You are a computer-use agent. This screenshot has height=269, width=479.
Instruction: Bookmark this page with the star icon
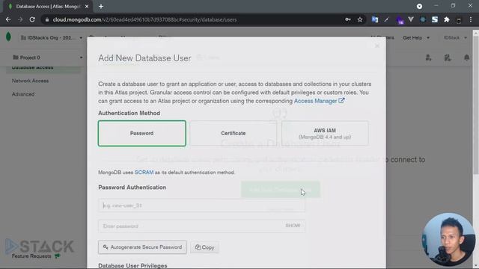pos(360,19)
